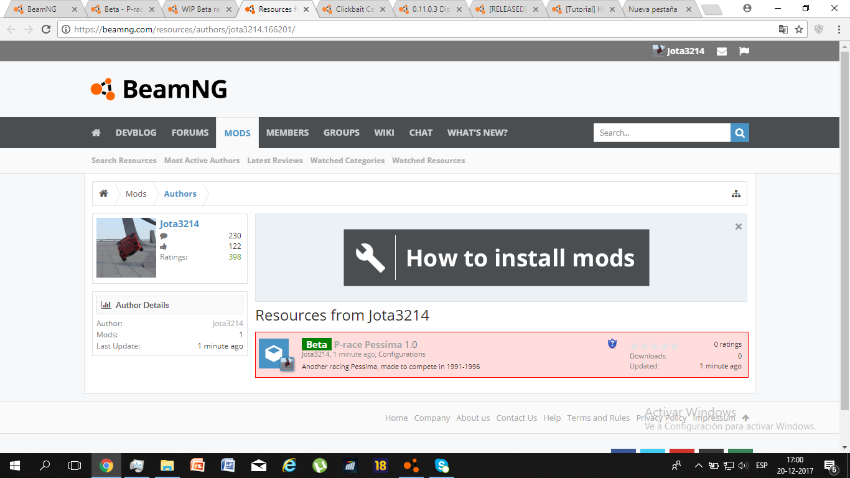Dismiss the How to install mods banner

(x=739, y=227)
